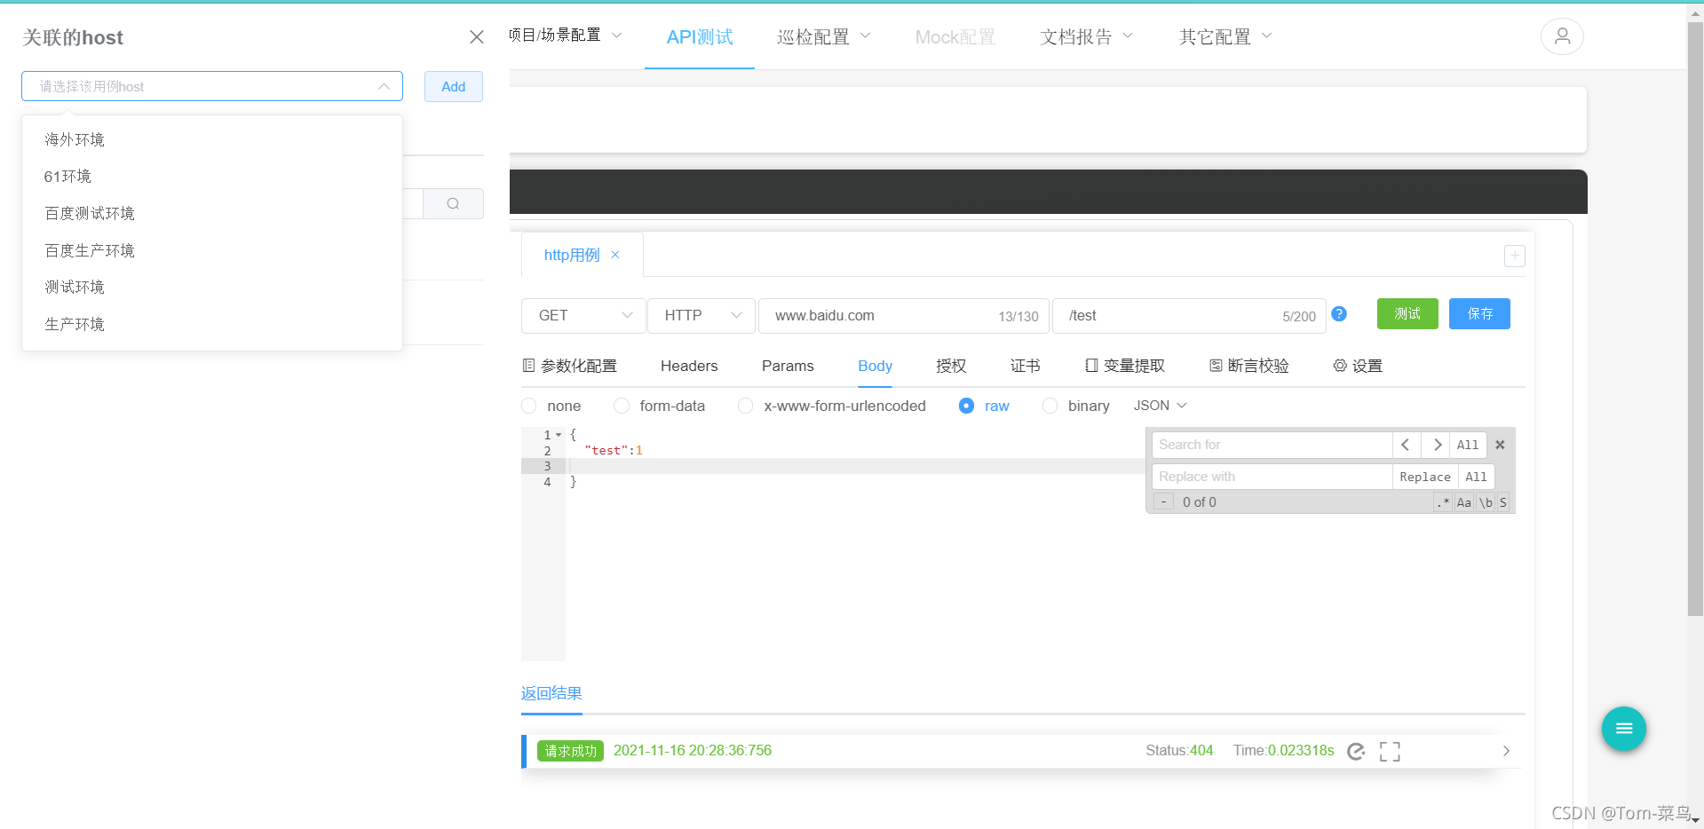The image size is (1704, 829).
Task: Open the user avatar icon
Action: 1562,36
